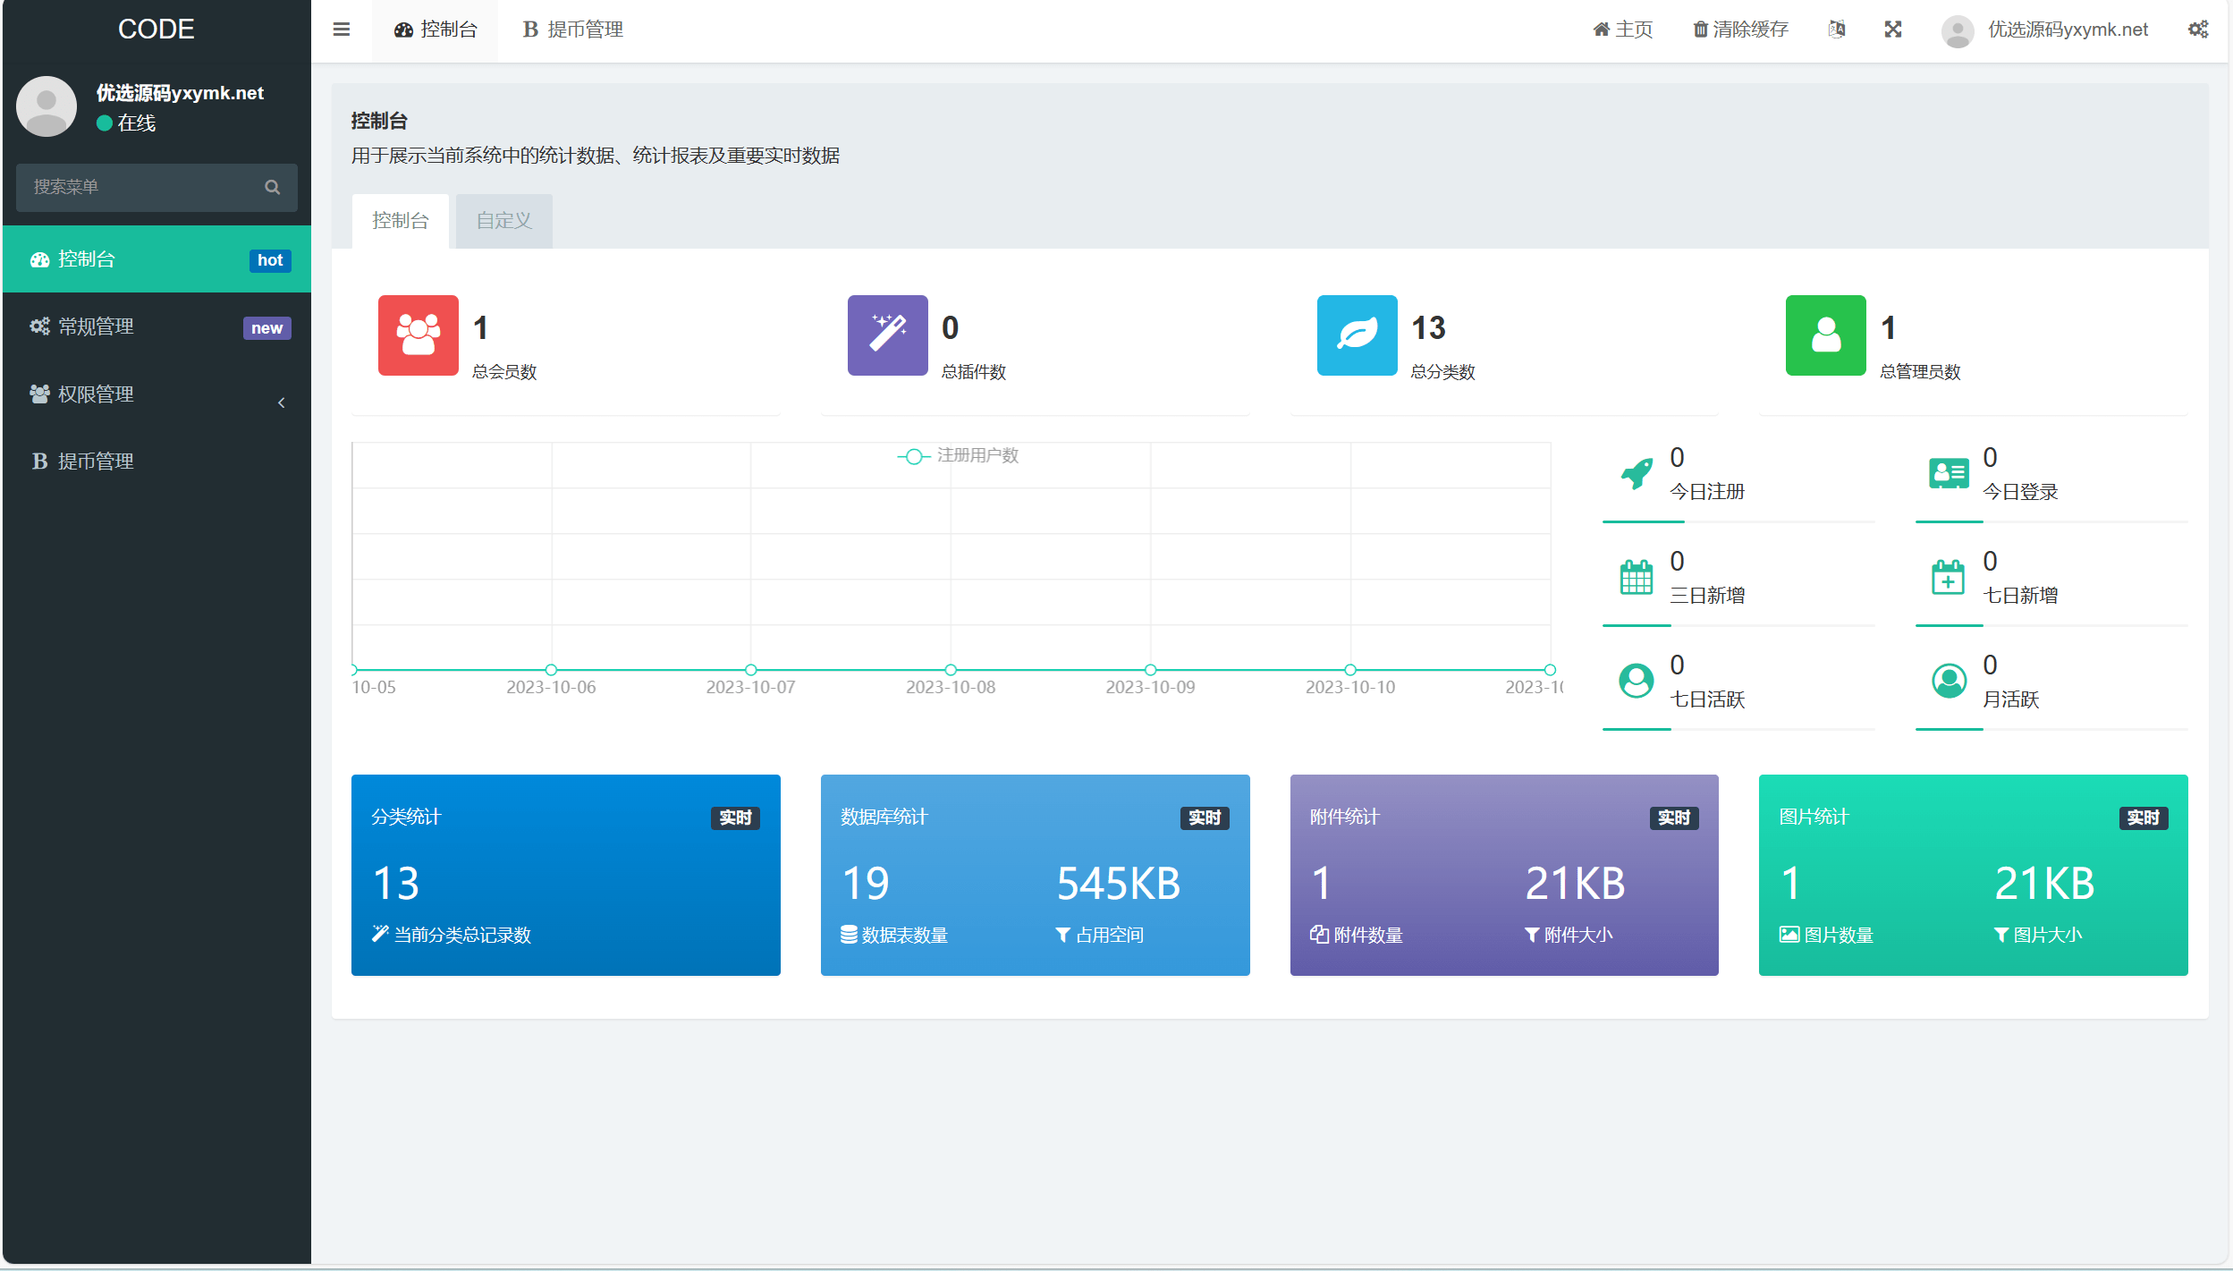Click the red total members icon
This screenshot has width=2233, height=1271.
pyautogui.click(x=418, y=335)
